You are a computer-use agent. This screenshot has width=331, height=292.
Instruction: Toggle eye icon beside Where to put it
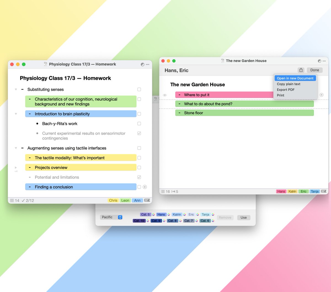[165, 95]
